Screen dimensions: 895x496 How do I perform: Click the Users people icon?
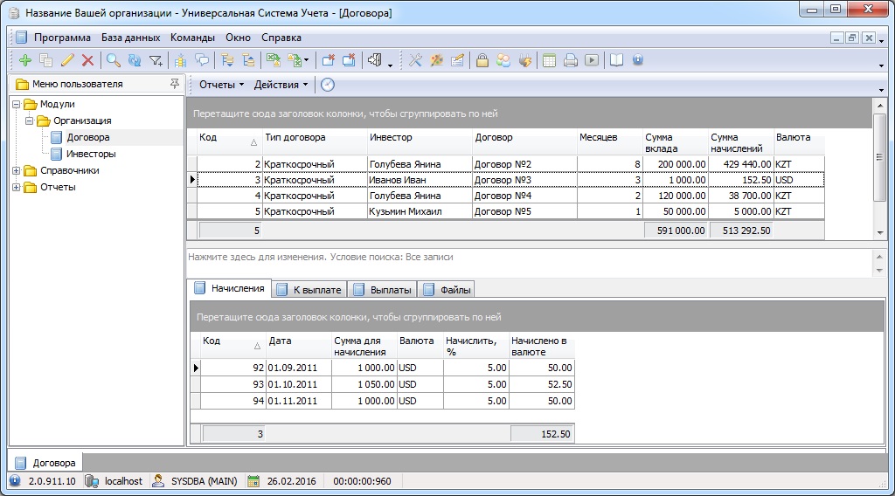point(503,60)
